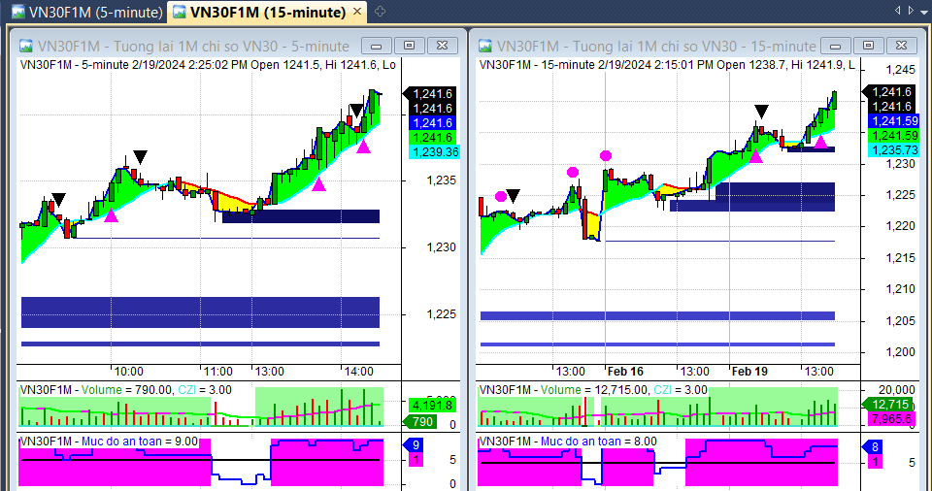Click the blue 8 safety level label
Viewport: 932px width, 491px height.
pos(873,447)
